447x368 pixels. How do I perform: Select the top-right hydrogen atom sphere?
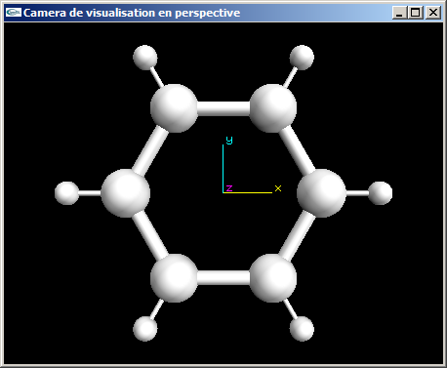[302, 58]
